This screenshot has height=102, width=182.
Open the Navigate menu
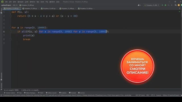[x=20, y=2]
